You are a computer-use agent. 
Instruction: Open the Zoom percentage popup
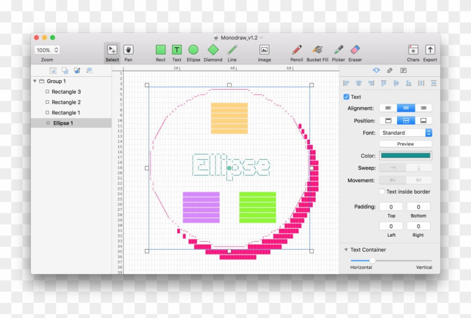(47, 50)
